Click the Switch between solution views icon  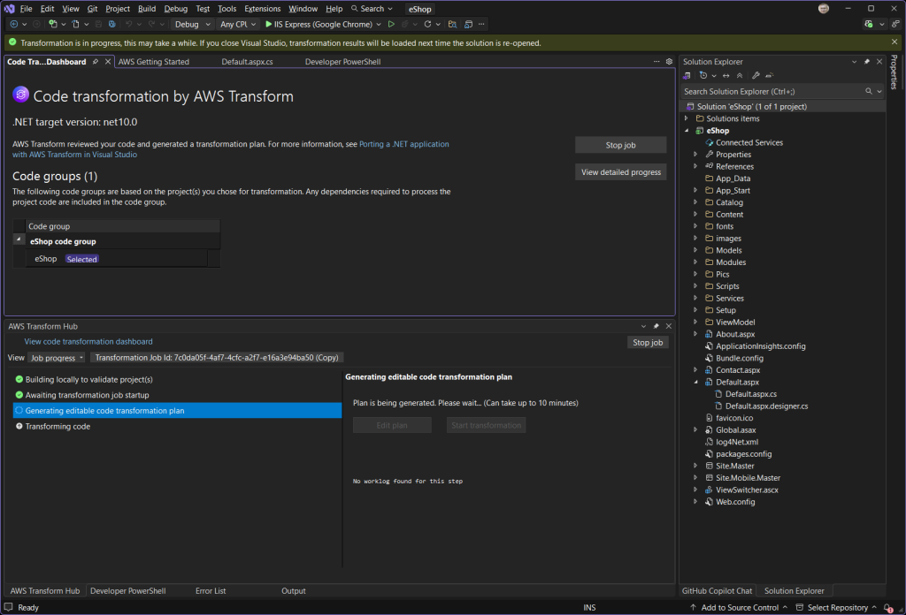pyautogui.click(x=687, y=76)
